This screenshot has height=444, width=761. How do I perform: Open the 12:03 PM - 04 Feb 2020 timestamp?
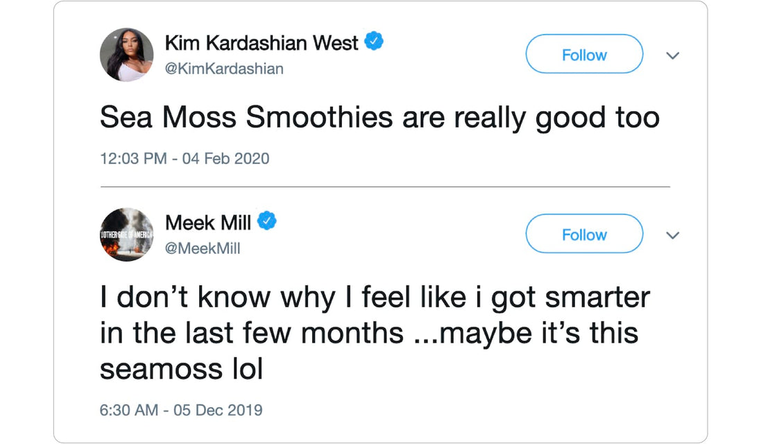[185, 158]
